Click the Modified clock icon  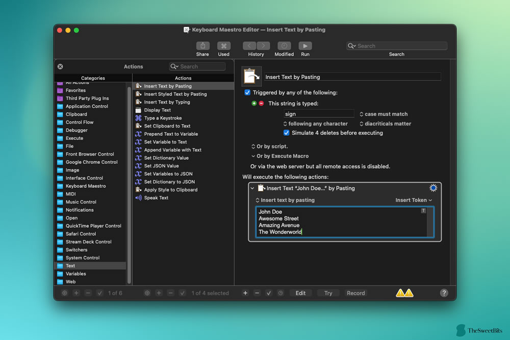(284, 45)
